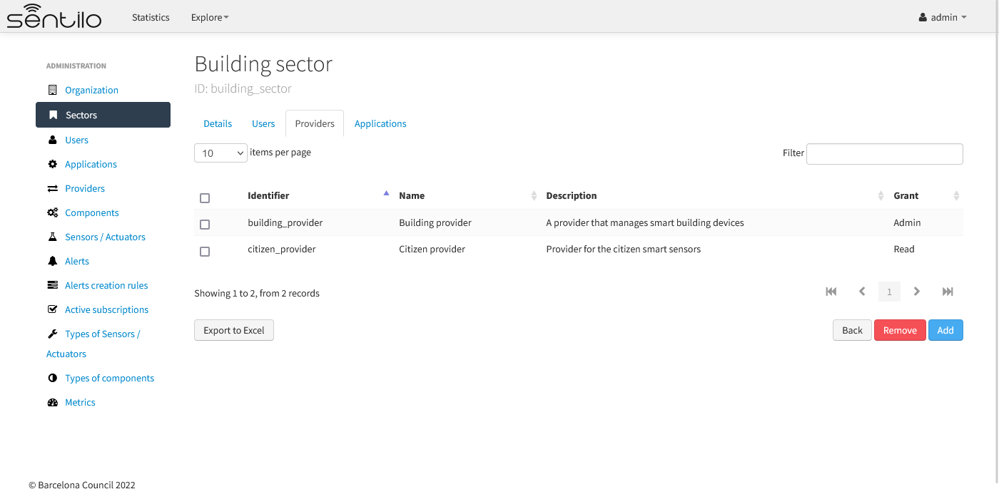Switch to the Details tab
This screenshot has width=999, height=499.
(x=218, y=123)
